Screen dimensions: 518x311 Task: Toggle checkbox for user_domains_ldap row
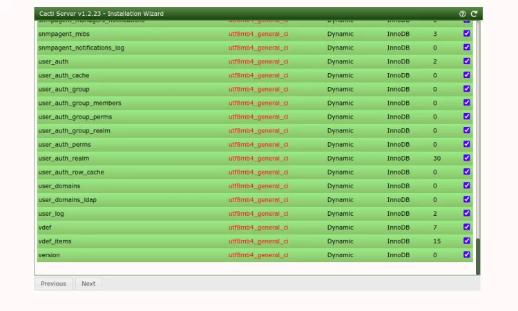467,199
